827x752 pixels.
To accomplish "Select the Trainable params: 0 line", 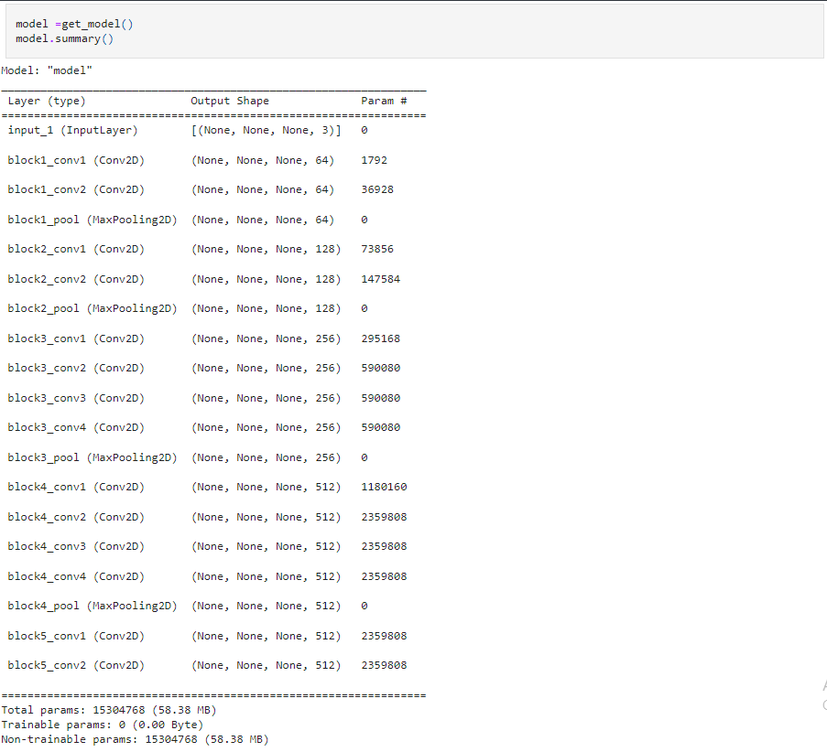I will pos(102,725).
